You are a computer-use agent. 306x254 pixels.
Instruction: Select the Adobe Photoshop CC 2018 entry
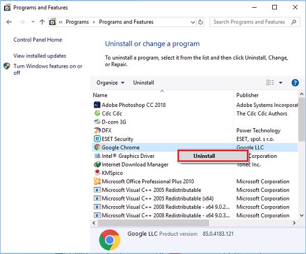pyautogui.click(x=134, y=105)
